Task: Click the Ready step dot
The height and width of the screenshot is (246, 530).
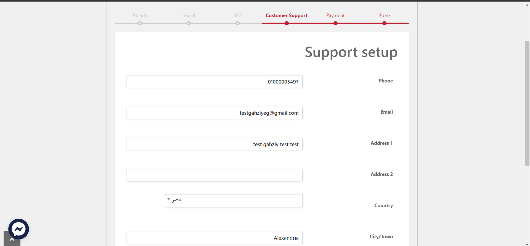Action: 140,23
